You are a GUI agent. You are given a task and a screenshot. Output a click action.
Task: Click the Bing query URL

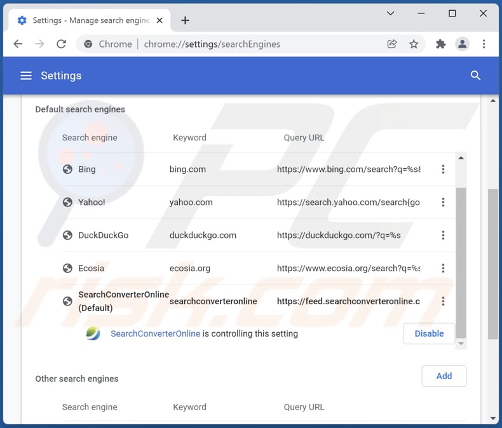point(349,169)
